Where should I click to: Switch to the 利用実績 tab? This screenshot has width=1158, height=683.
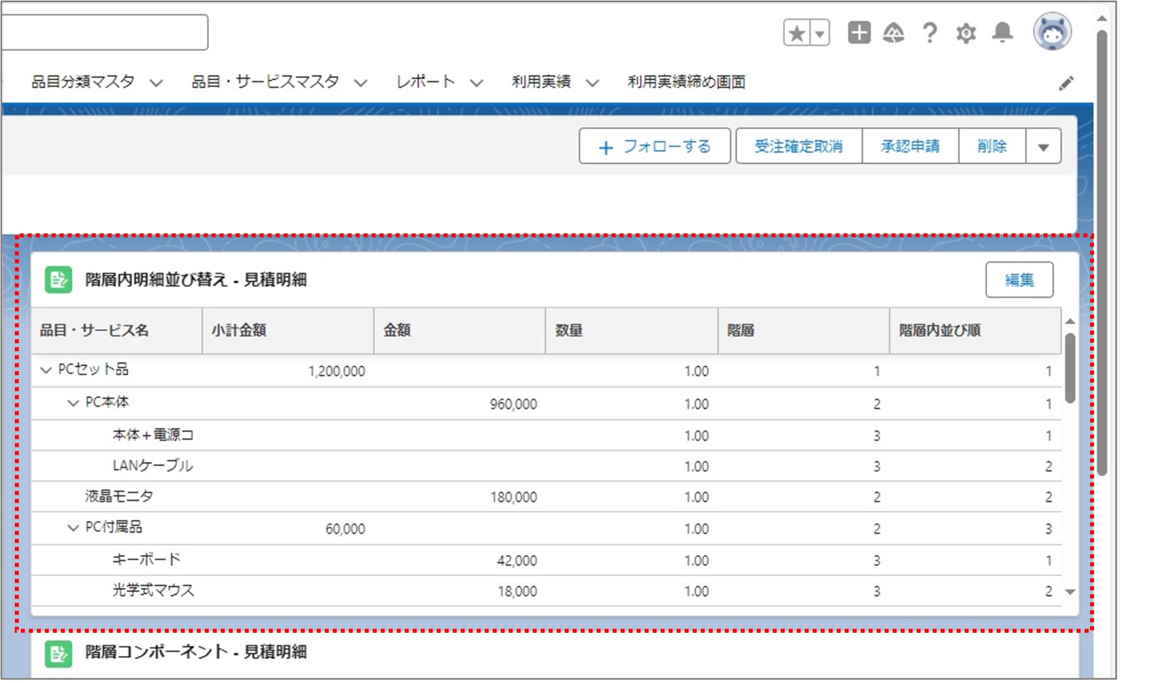(540, 82)
